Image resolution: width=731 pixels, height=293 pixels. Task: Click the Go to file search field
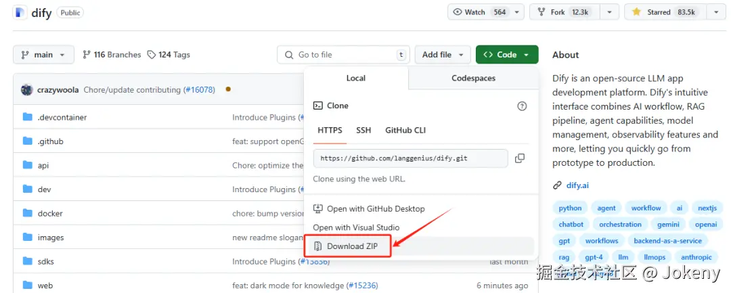pyautogui.click(x=343, y=55)
